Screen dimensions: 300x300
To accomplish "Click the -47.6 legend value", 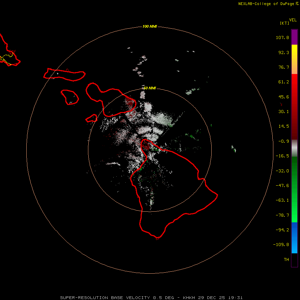I will [x=282, y=186].
